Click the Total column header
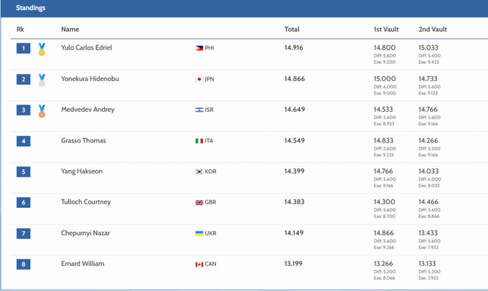This screenshot has width=488, height=291. pyautogui.click(x=291, y=29)
